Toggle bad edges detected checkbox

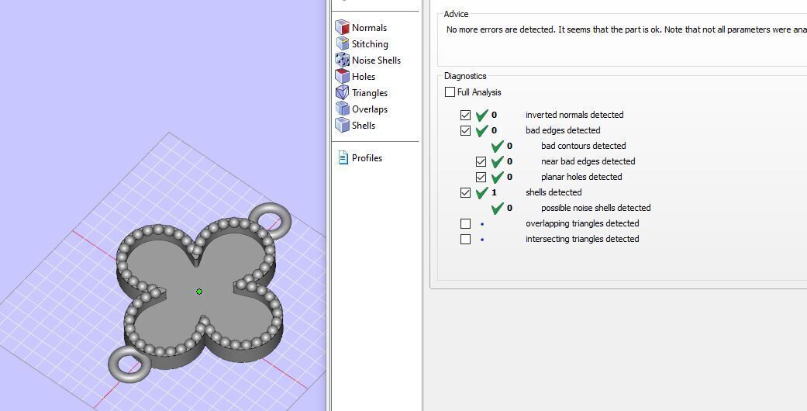[x=465, y=130]
